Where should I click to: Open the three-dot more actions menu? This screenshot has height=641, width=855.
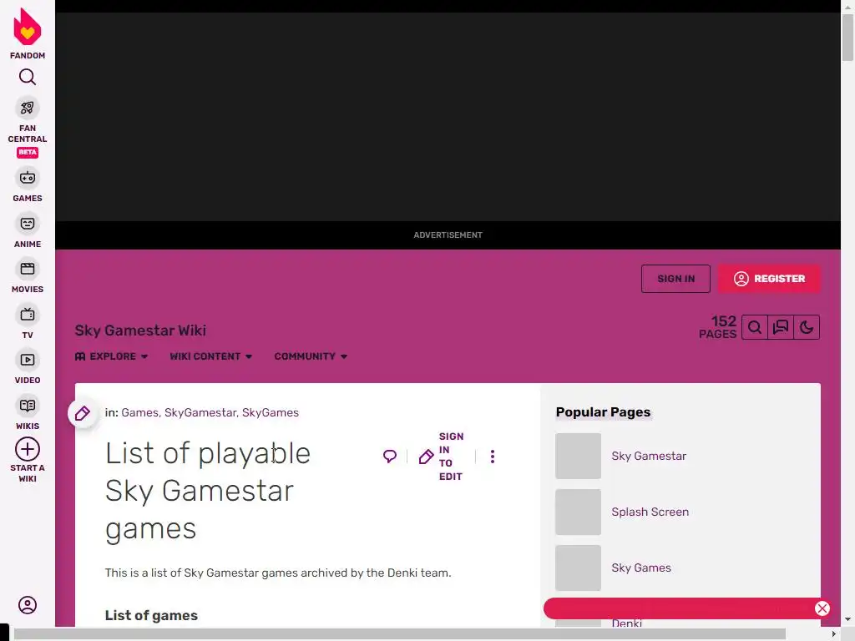493,457
